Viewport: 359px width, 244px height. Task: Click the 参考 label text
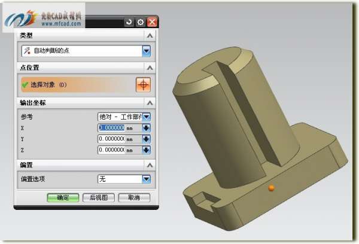tap(27, 117)
